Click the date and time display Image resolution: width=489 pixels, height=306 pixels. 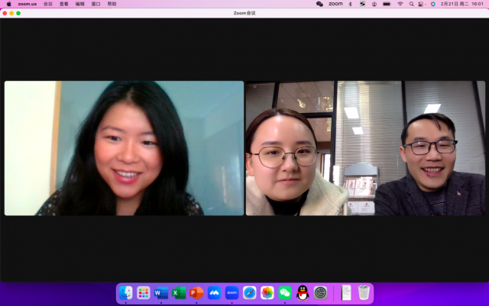(461, 4)
